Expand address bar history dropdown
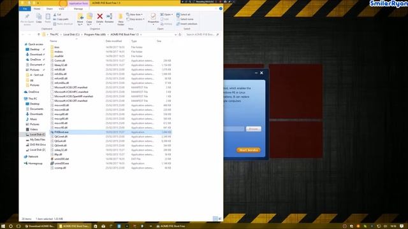The width and height of the screenshot is (408, 229). point(176,34)
